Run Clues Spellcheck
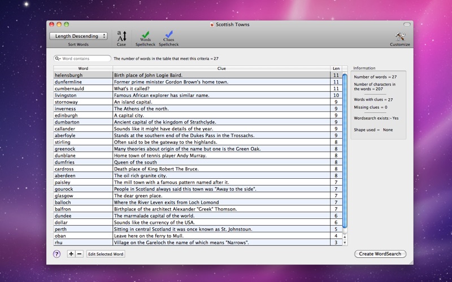452x282 pixels. (168, 36)
